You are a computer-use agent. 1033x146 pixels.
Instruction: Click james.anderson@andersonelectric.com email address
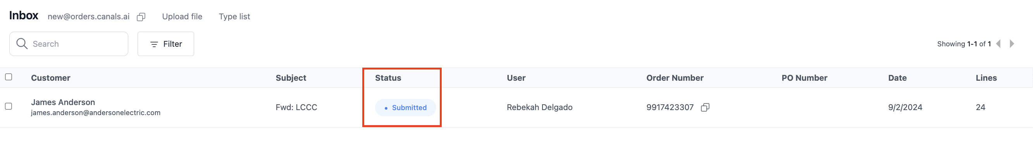click(95, 113)
